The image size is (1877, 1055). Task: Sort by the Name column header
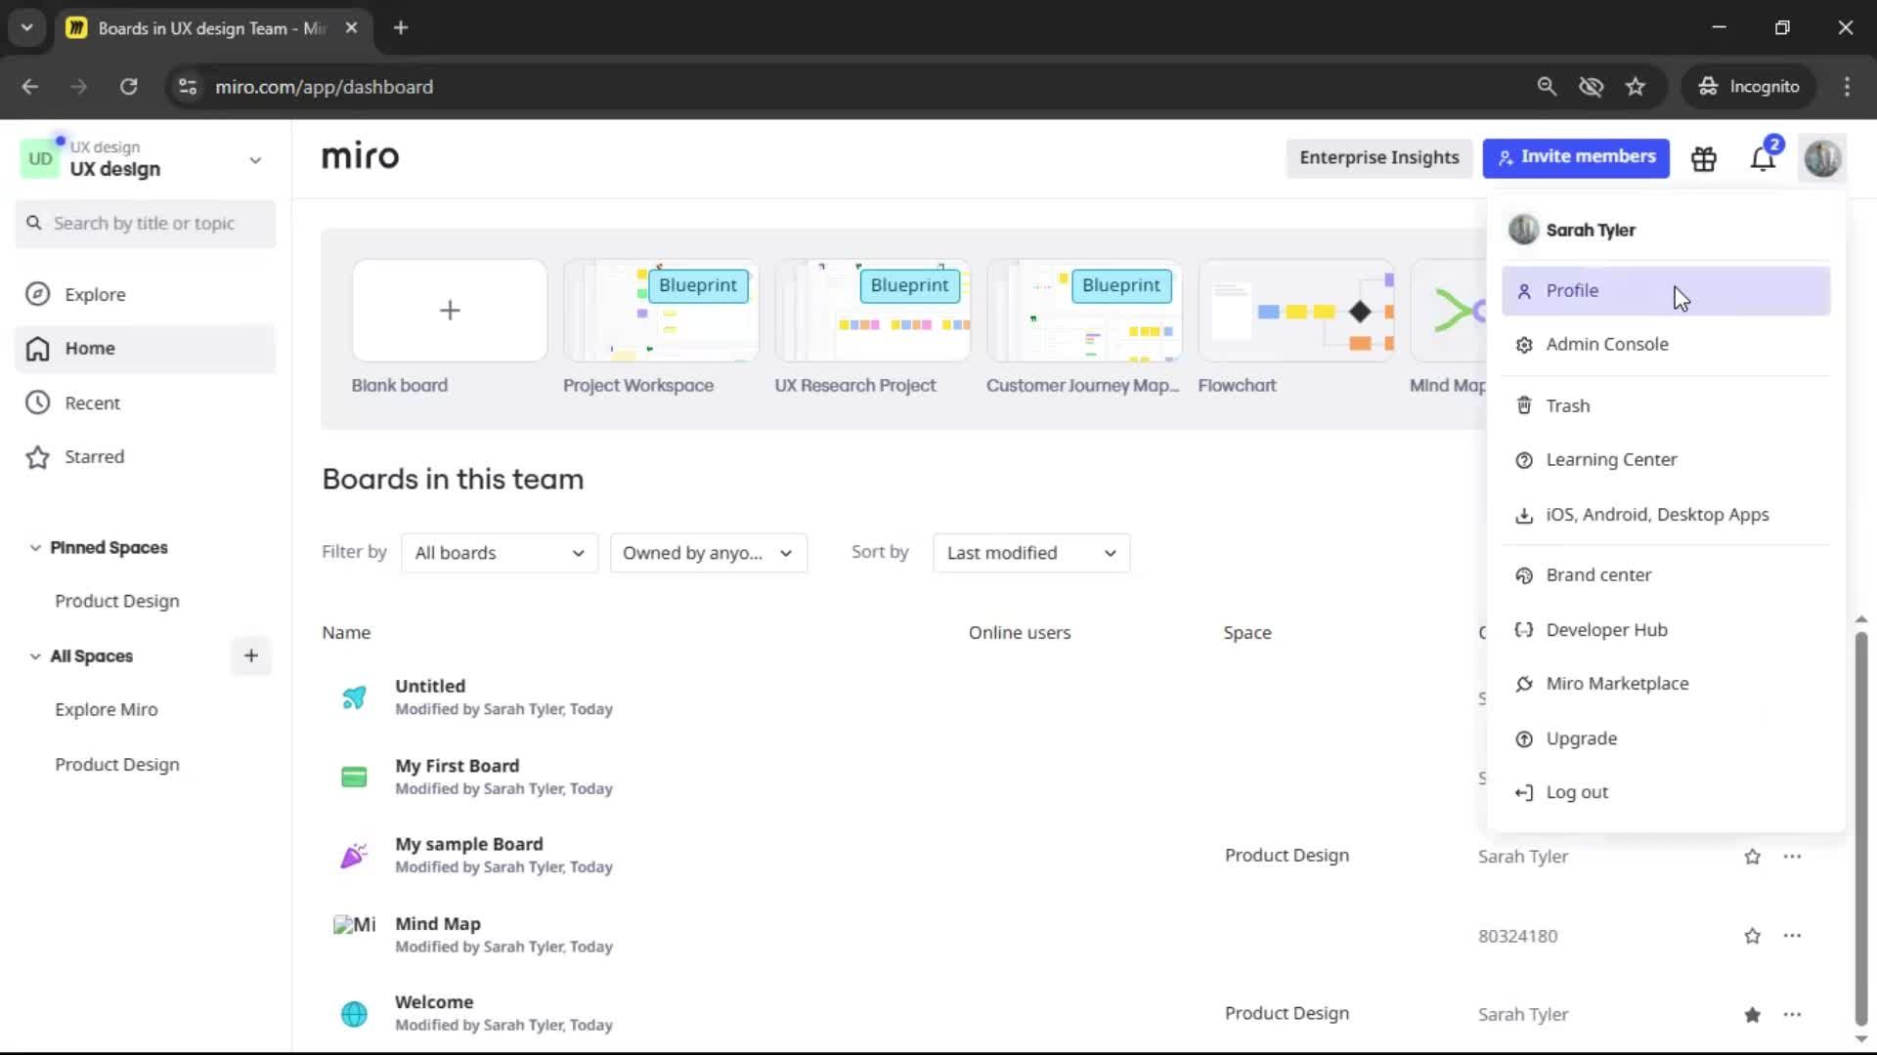tap(346, 632)
